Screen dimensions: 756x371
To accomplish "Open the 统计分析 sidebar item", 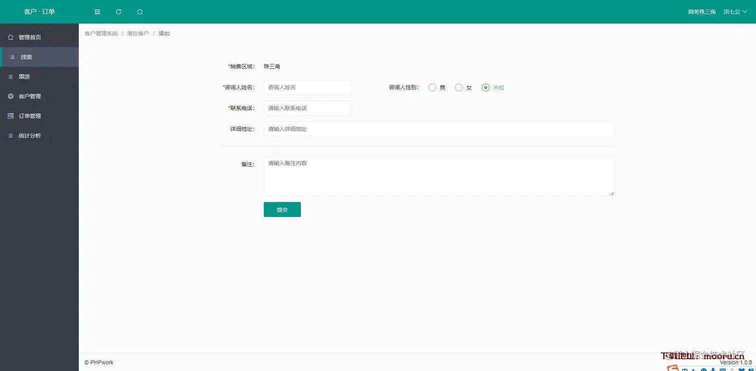I will 39,135.
